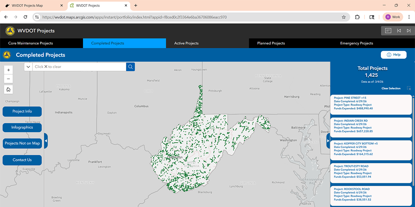
Task: Go back in browser history
Action: click(6, 17)
